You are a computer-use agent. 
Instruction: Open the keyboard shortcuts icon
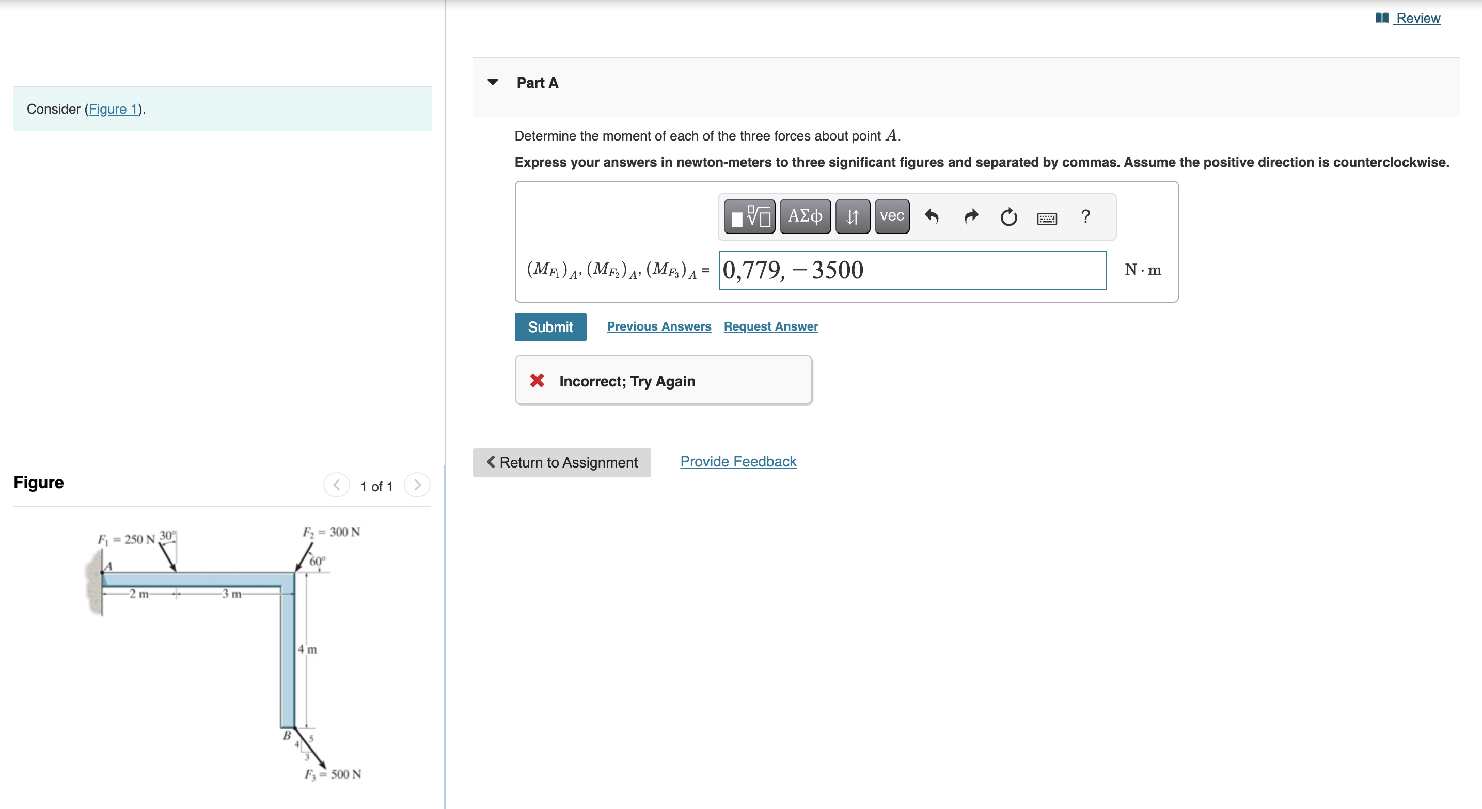pos(1047,219)
